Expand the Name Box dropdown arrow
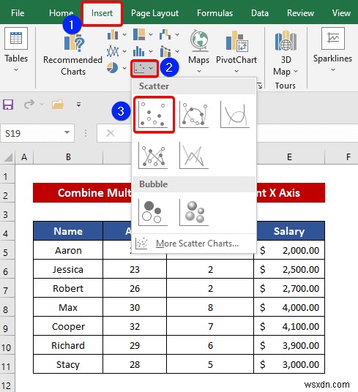The width and height of the screenshot is (358, 392). pos(67,132)
